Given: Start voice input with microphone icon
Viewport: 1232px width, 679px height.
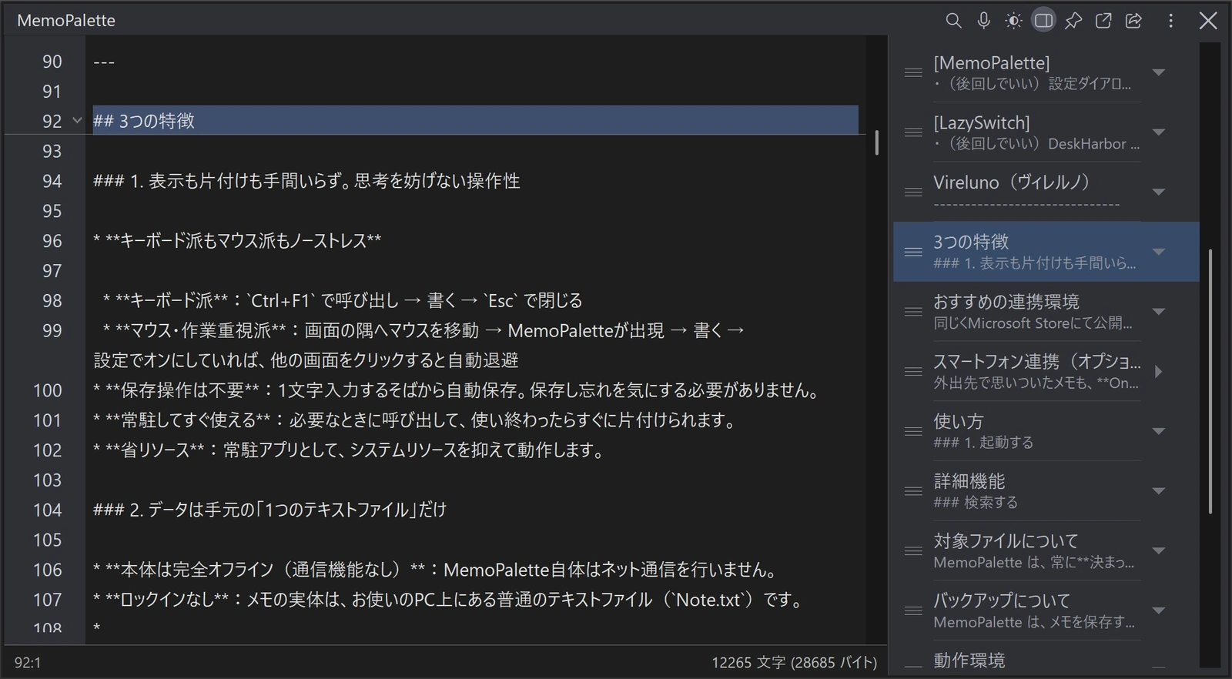Looking at the screenshot, I should pos(983,21).
